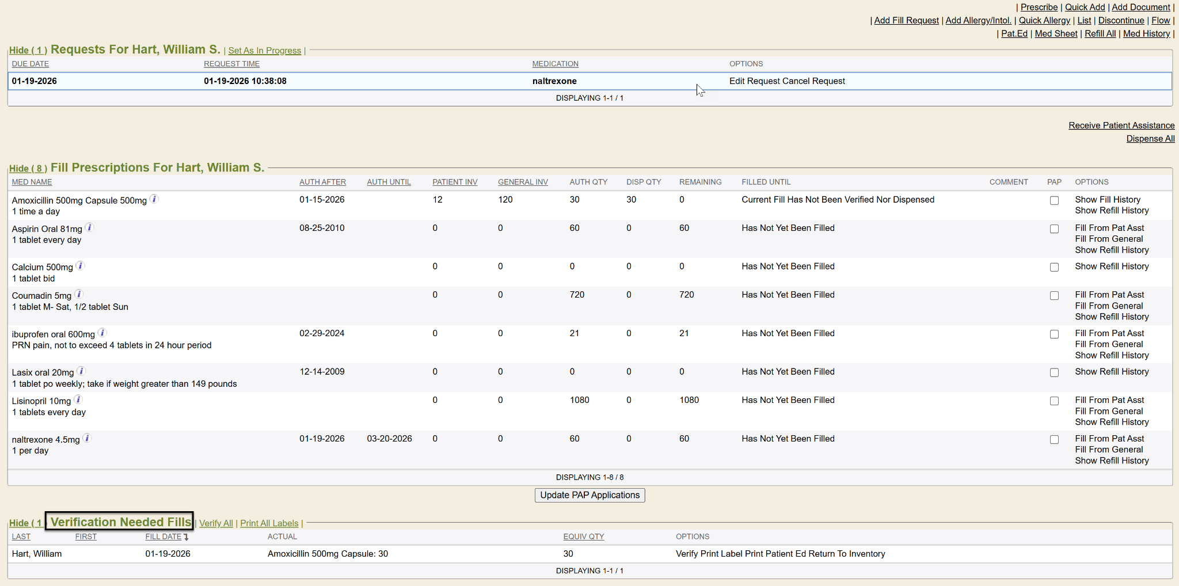Hide the Fill Prescriptions list
1179x586 pixels.
coord(28,169)
